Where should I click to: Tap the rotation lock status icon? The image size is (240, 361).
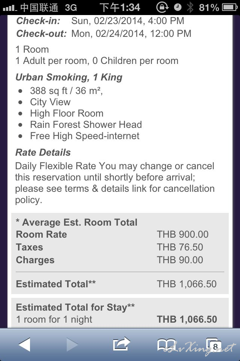pyautogui.click(x=162, y=8)
